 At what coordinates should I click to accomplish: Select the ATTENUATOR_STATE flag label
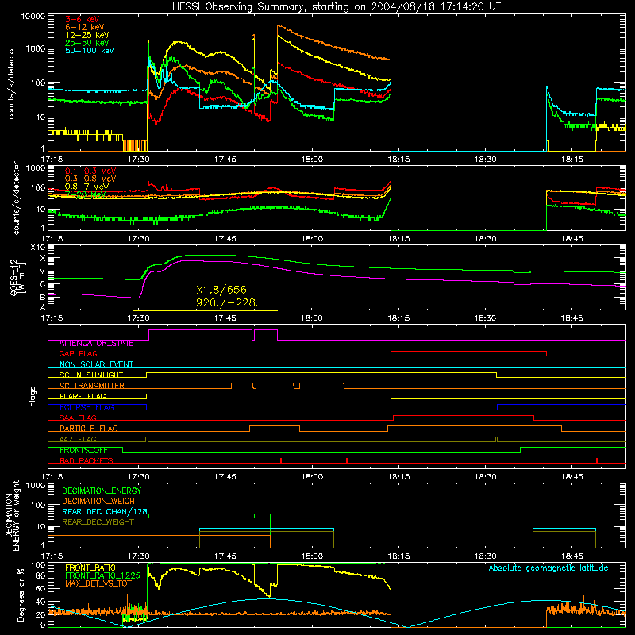tap(96, 344)
